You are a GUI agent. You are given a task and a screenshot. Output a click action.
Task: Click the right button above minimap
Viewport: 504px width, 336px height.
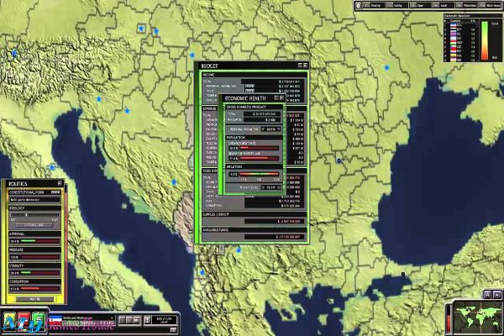coord(497,294)
